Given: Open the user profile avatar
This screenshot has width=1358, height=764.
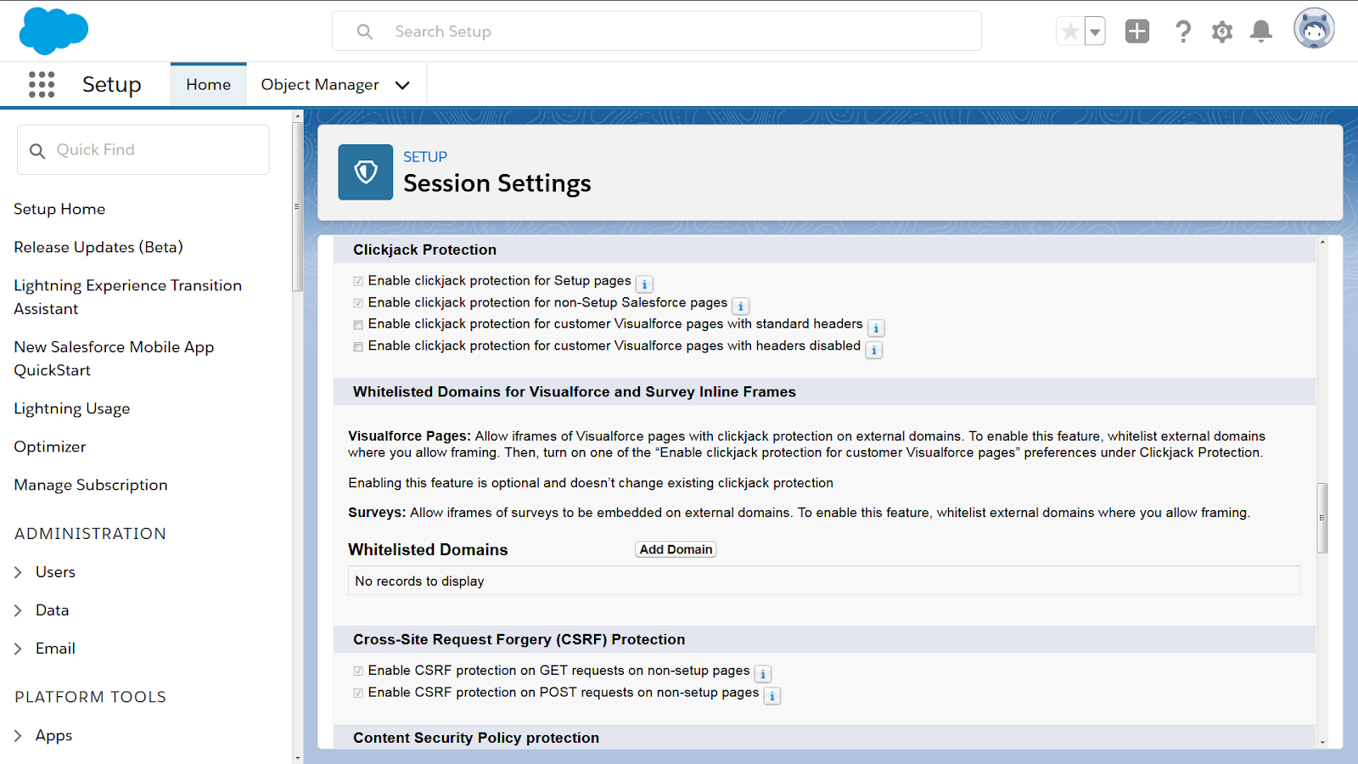Looking at the screenshot, I should click(1313, 29).
